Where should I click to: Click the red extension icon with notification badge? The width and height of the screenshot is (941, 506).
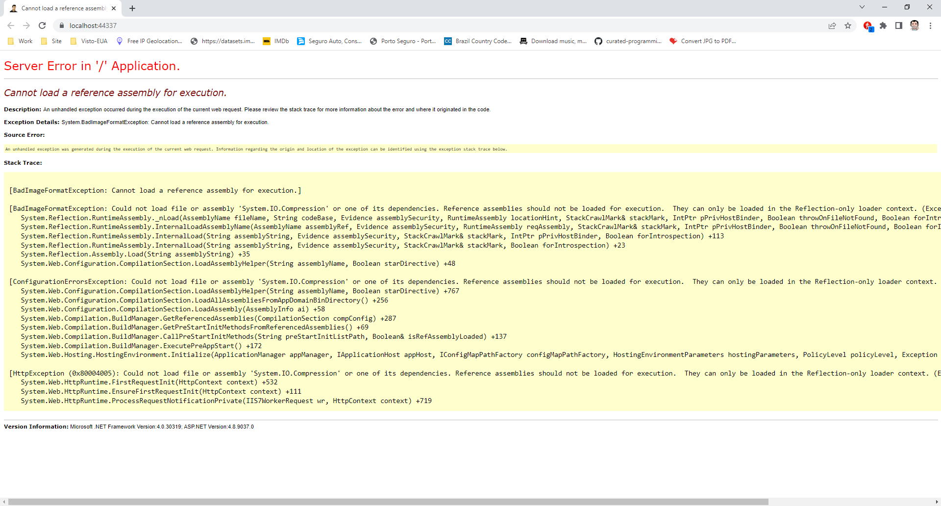click(867, 25)
